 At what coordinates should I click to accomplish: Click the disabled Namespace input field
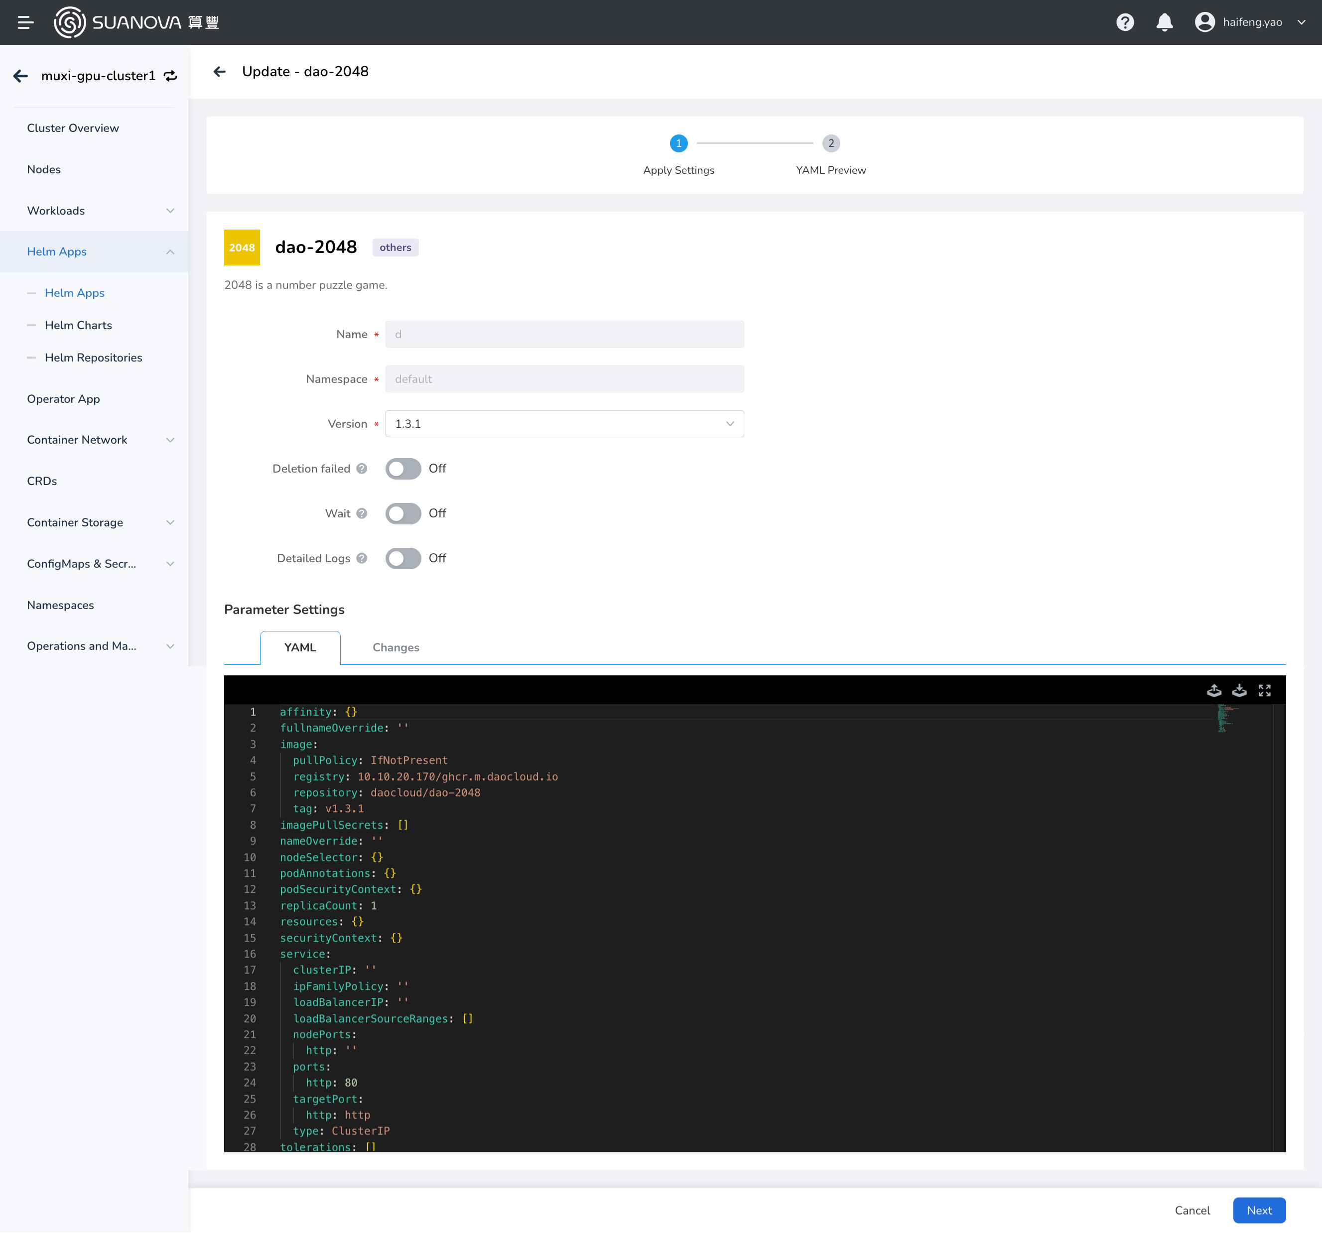(x=564, y=379)
